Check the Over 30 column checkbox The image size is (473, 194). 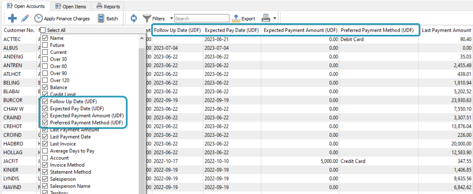pyautogui.click(x=45, y=59)
